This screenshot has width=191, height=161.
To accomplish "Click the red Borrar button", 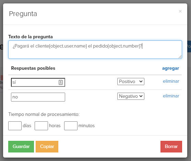I will click(x=171, y=147).
